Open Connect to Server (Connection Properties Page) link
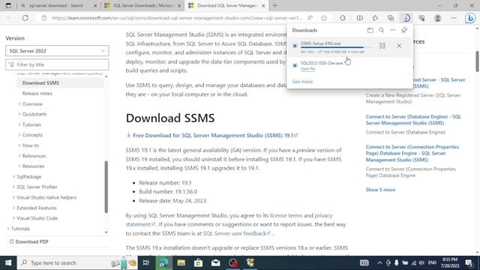 pyautogui.click(x=412, y=153)
